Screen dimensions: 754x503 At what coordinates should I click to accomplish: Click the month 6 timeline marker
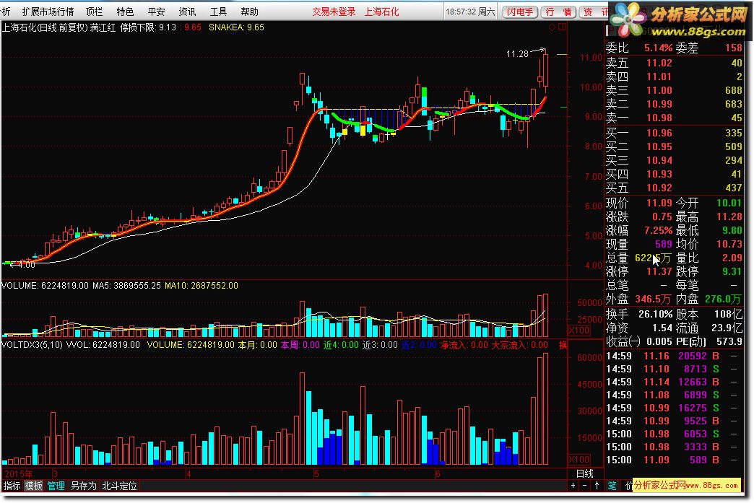click(438, 473)
